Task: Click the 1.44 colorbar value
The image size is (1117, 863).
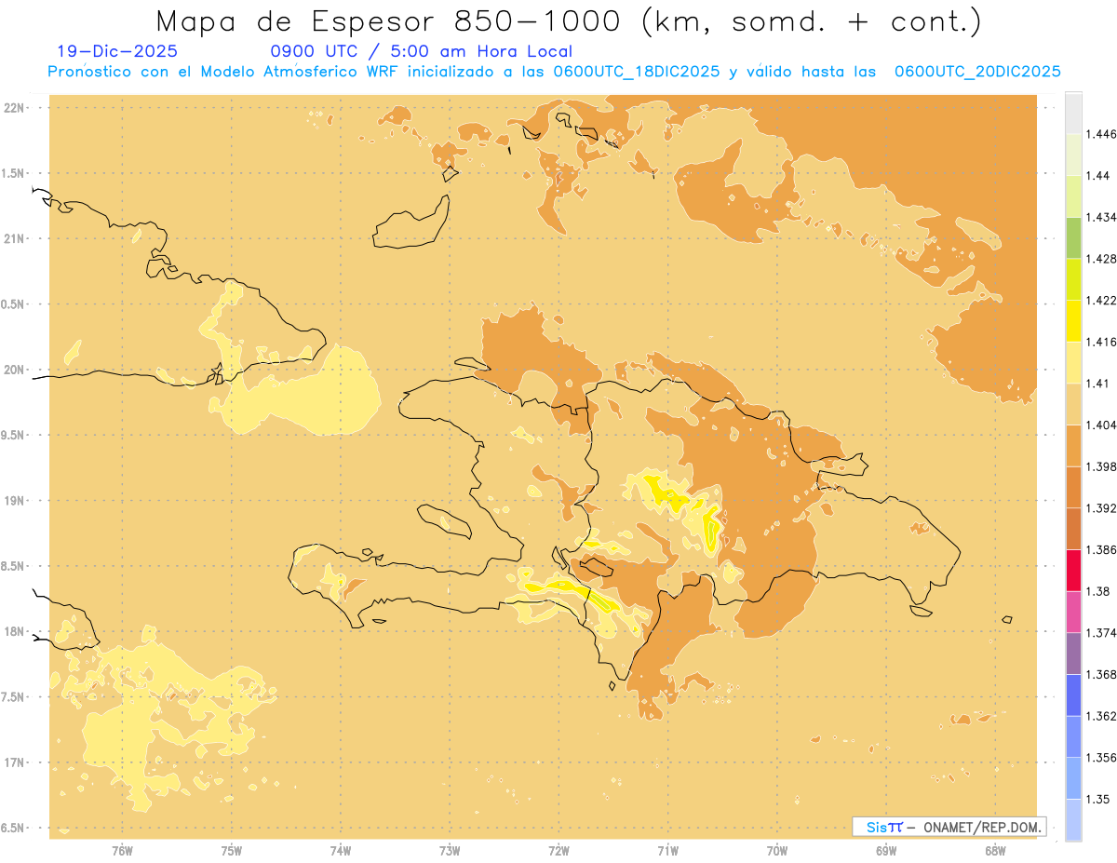Action: point(1097,176)
